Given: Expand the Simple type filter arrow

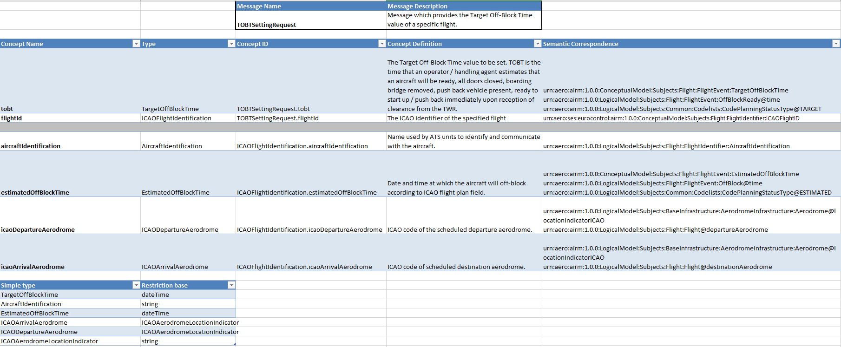Looking at the screenshot, I should 136,285.
